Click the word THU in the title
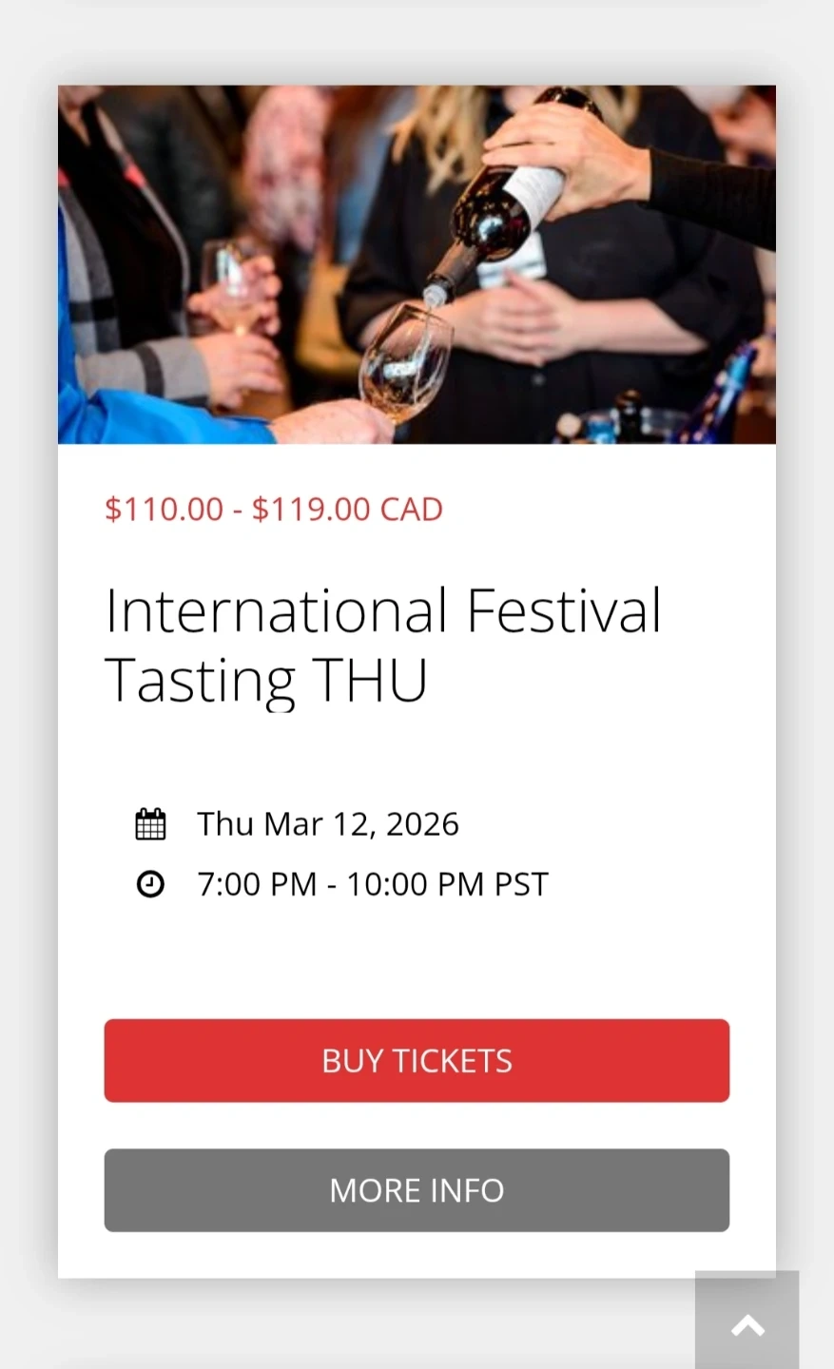This screenshot has height=1369, width=834. [x=370, y=680]
